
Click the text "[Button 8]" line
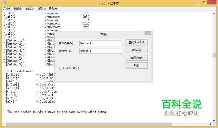(x=15, y=64)
